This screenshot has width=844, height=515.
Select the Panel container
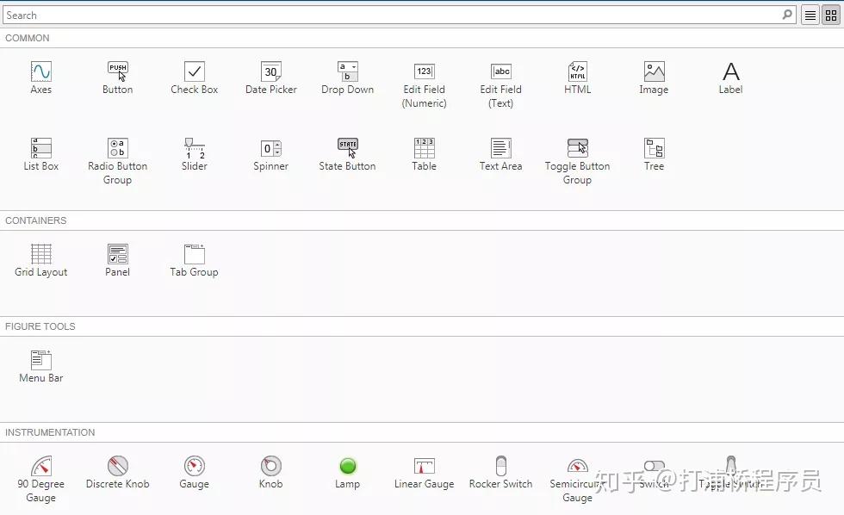click(117, 260)
